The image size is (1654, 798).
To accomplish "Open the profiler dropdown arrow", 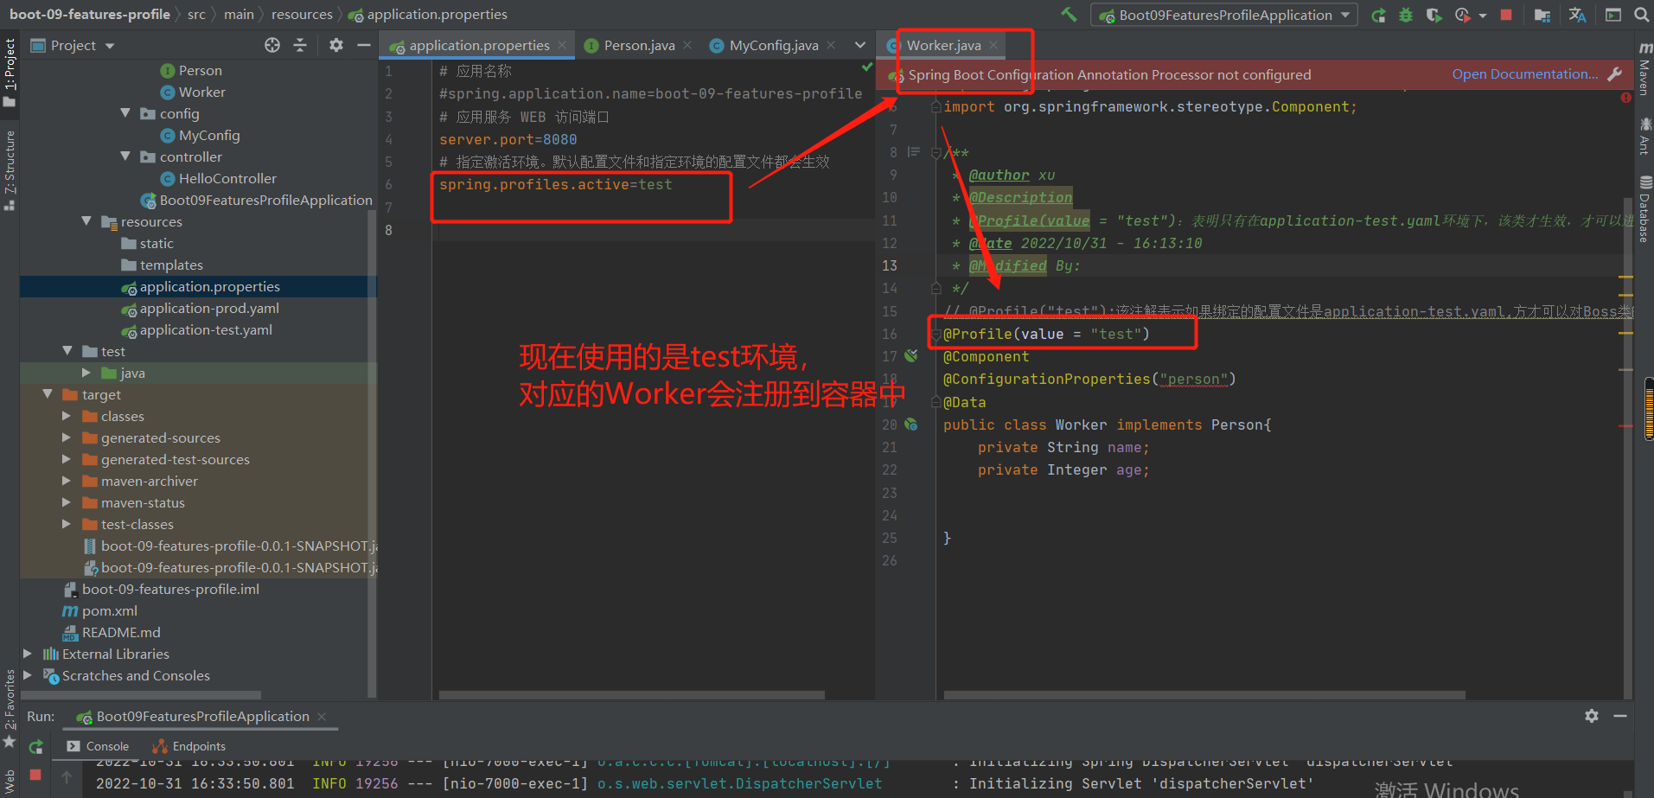I will point(1483,16).
